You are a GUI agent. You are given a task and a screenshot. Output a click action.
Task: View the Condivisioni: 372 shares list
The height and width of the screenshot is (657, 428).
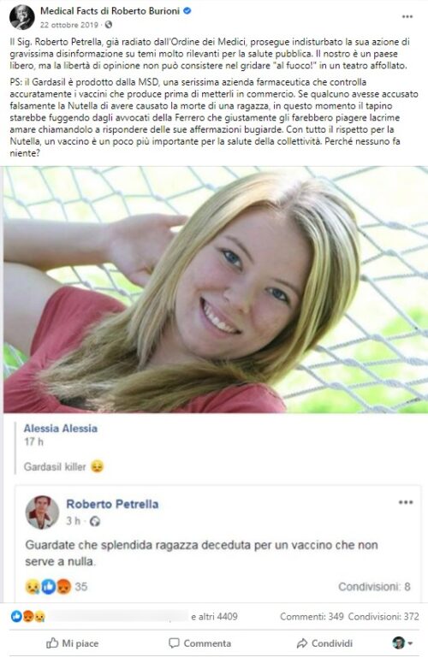coord(383,616)
